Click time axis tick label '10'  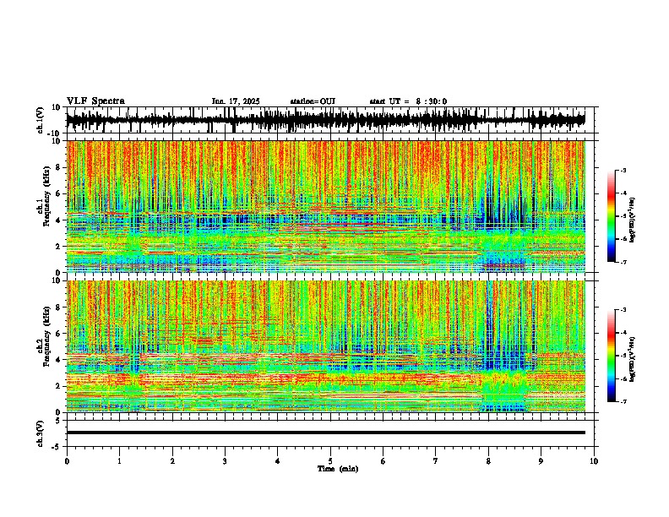(594, 461)
